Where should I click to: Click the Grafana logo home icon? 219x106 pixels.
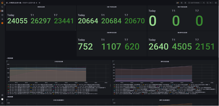click(2, 3)
